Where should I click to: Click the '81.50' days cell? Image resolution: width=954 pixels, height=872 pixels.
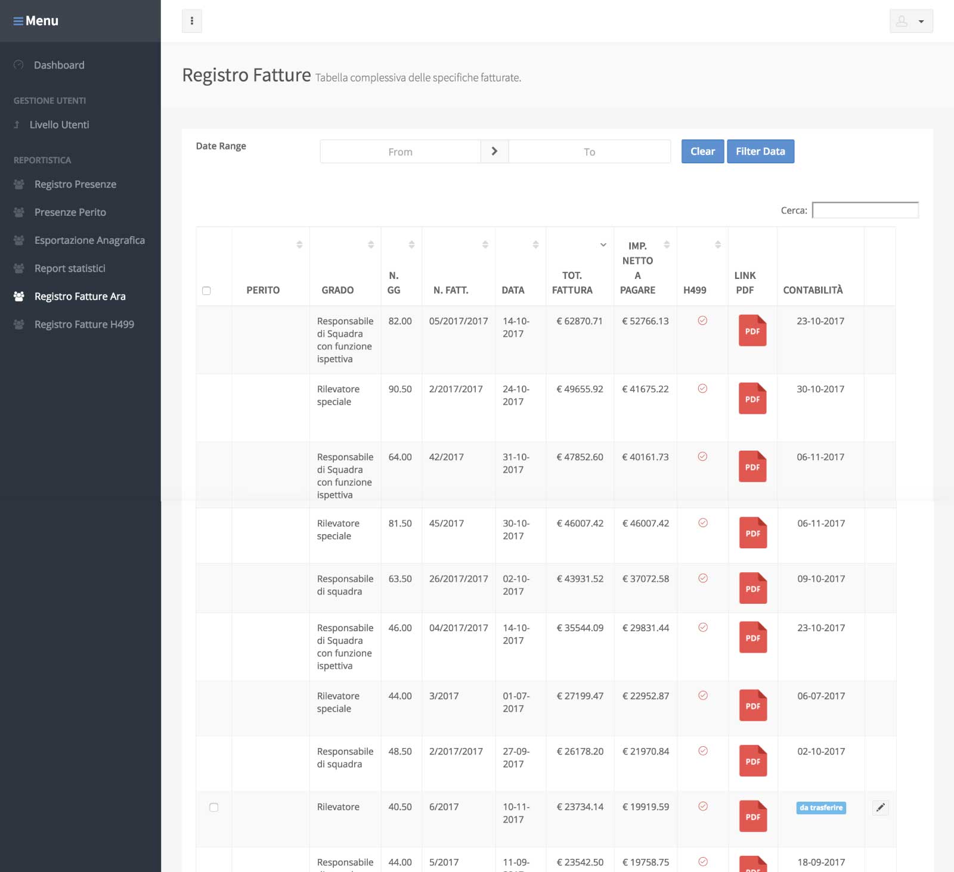coord(400,523)
